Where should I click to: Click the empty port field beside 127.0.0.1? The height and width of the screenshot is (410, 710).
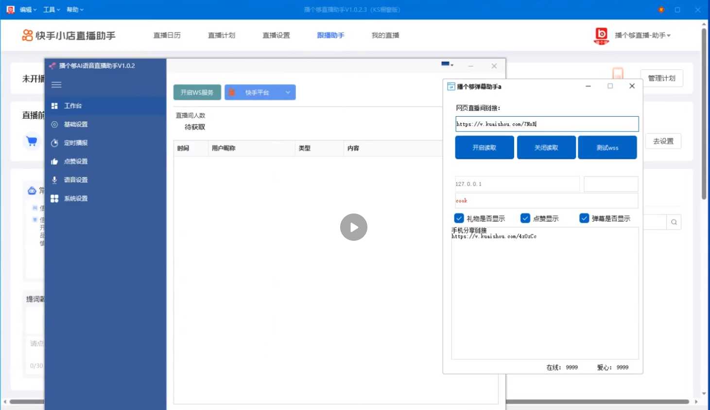(611, 184)
